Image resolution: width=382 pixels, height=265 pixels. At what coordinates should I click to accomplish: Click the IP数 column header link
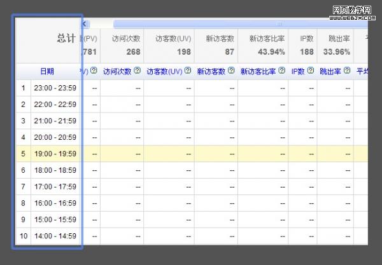click(297, 72)
